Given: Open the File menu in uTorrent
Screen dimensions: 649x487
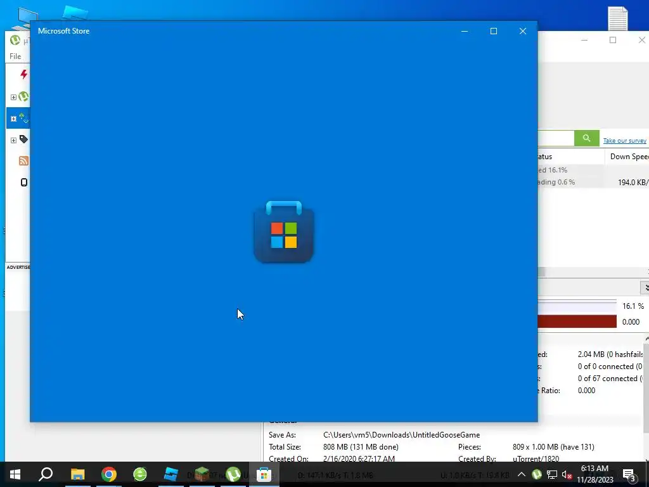Looking at the screenshot, I should click(15, 56).
